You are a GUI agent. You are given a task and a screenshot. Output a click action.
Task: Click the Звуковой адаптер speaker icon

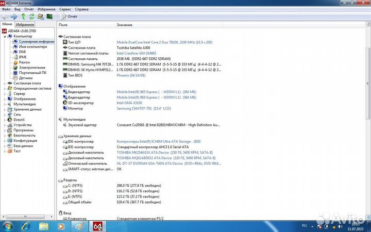[x=64, y=125]
